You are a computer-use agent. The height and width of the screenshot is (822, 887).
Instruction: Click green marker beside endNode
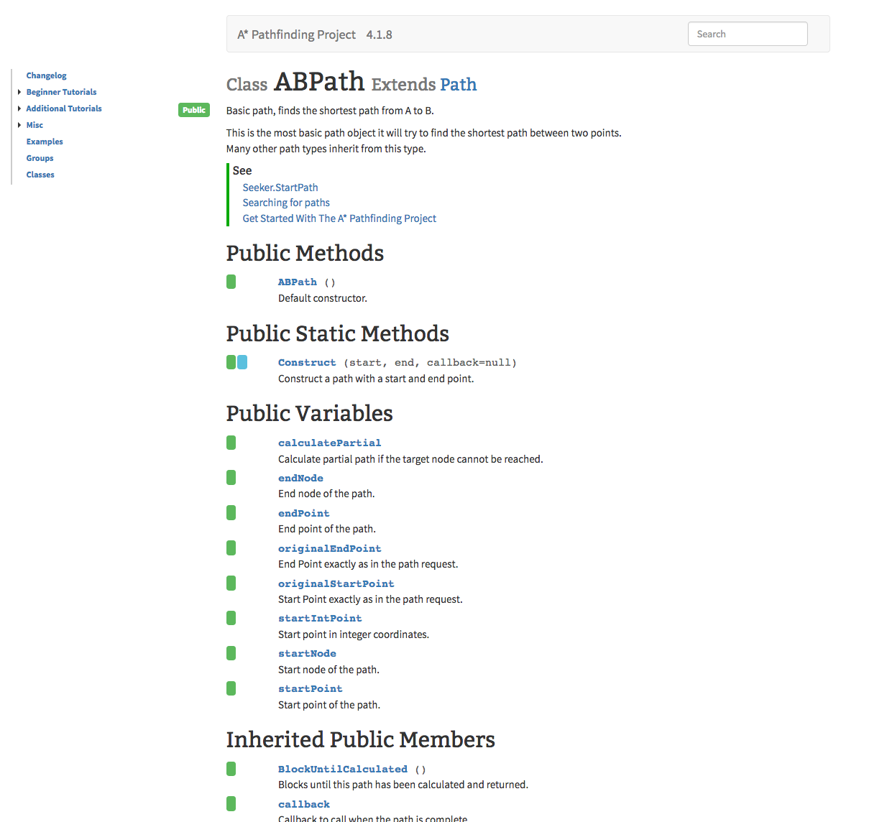click(231, 478)
